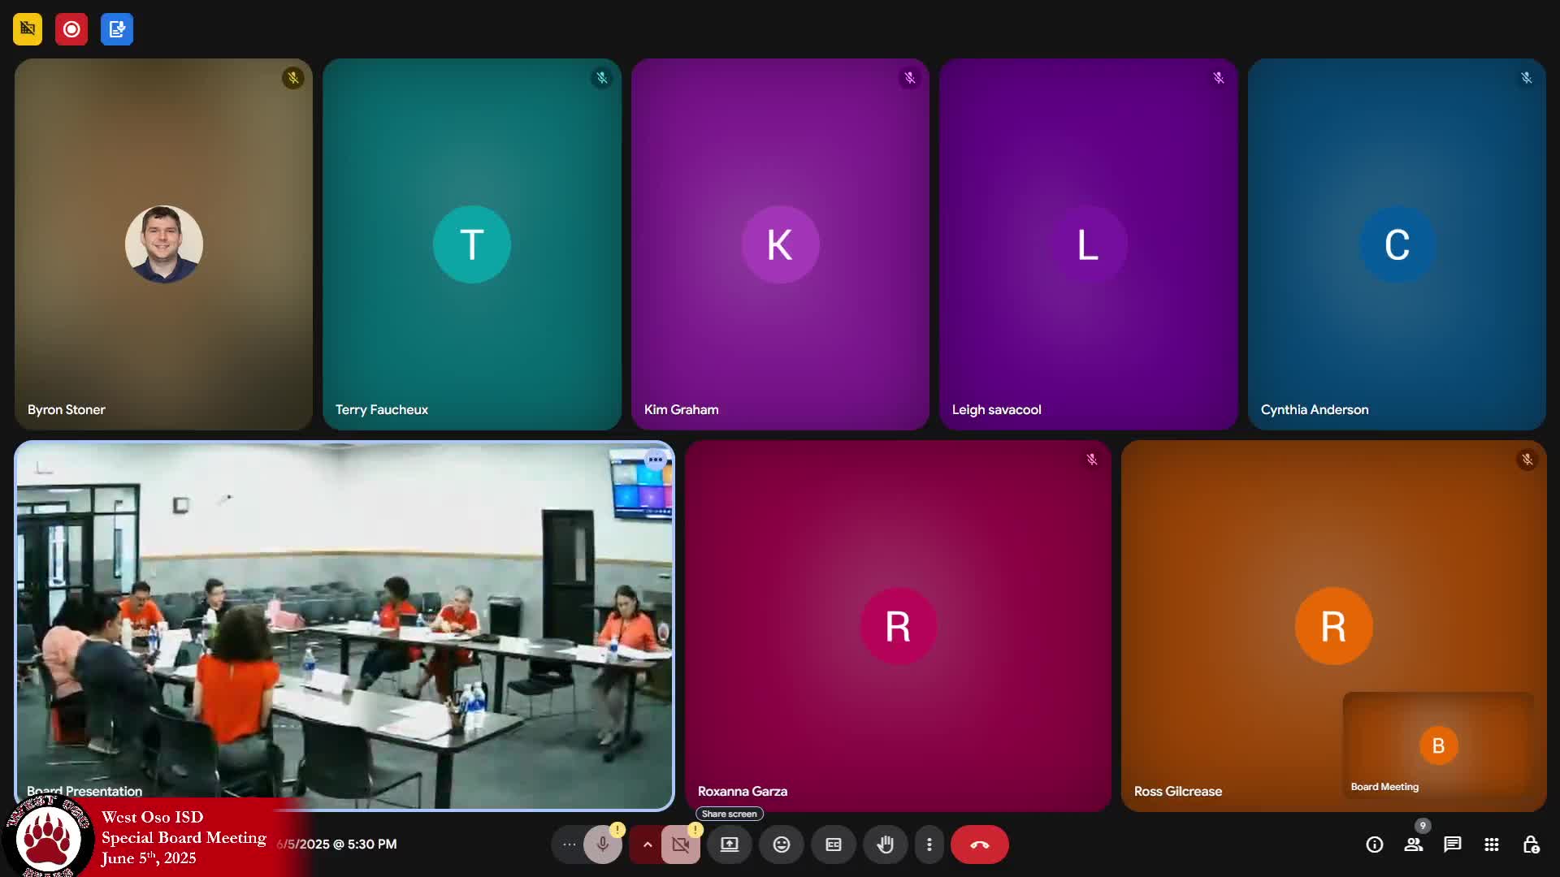Select the Board Meeting self-view thumbnail
1560x877 pixels.
(x=1437, y=745)
